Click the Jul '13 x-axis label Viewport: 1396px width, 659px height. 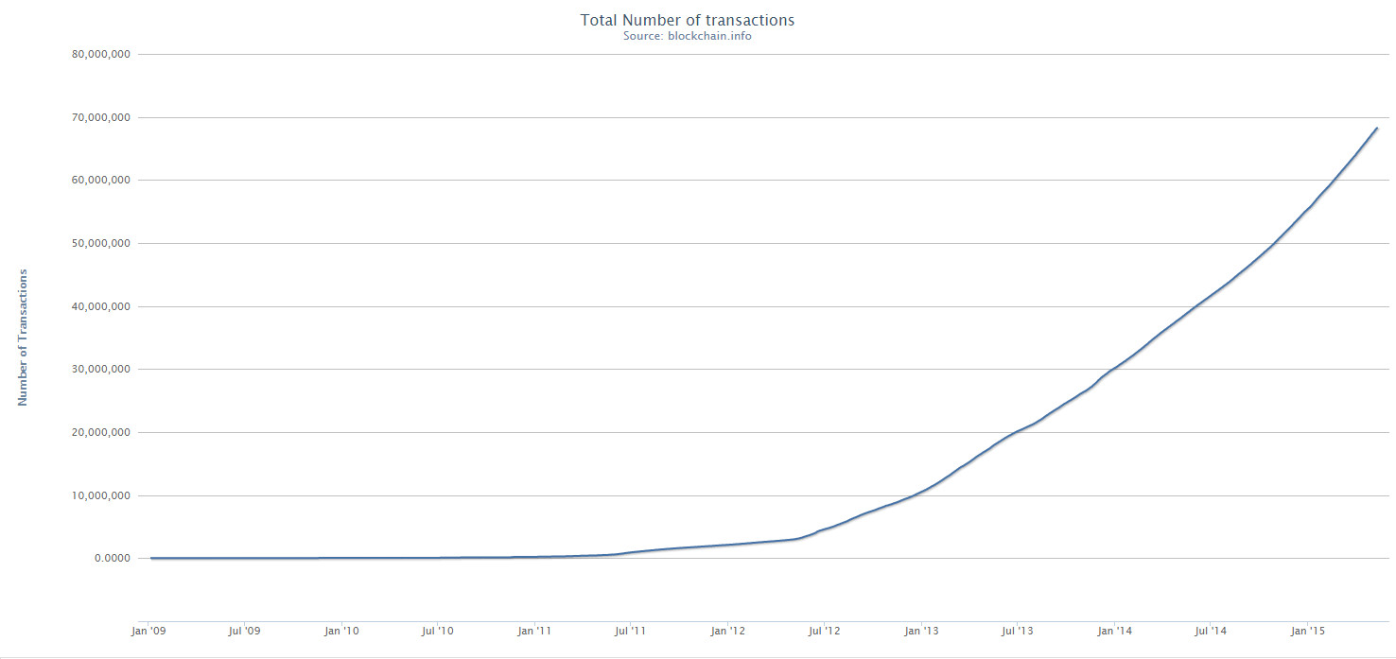coord(1017,630)
